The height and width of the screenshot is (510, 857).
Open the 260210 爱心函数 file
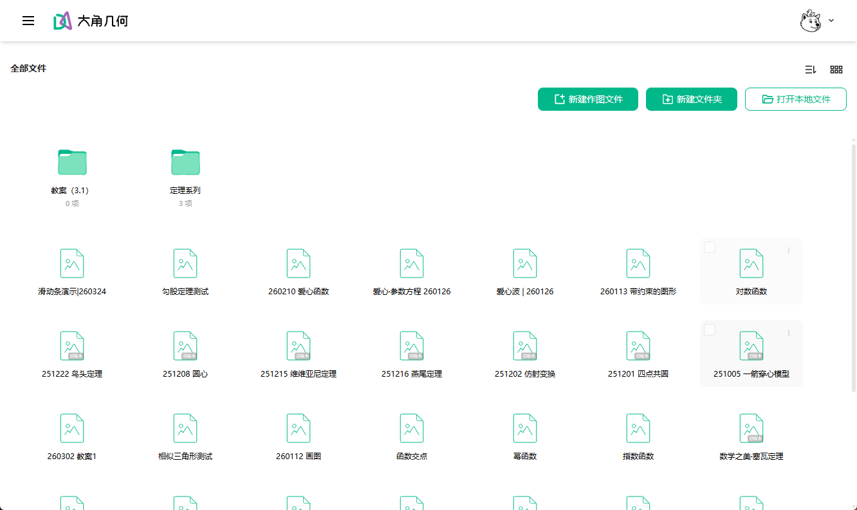(299, 263)
